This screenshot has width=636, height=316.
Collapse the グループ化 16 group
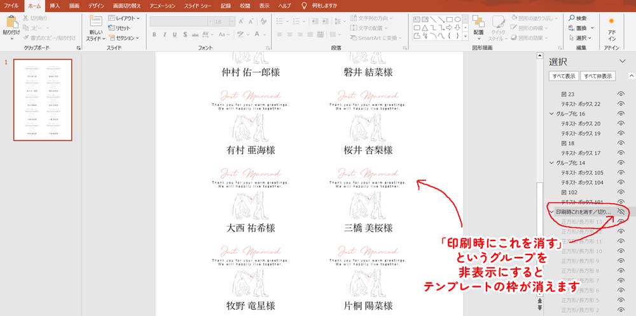click(x=551, y=114)
